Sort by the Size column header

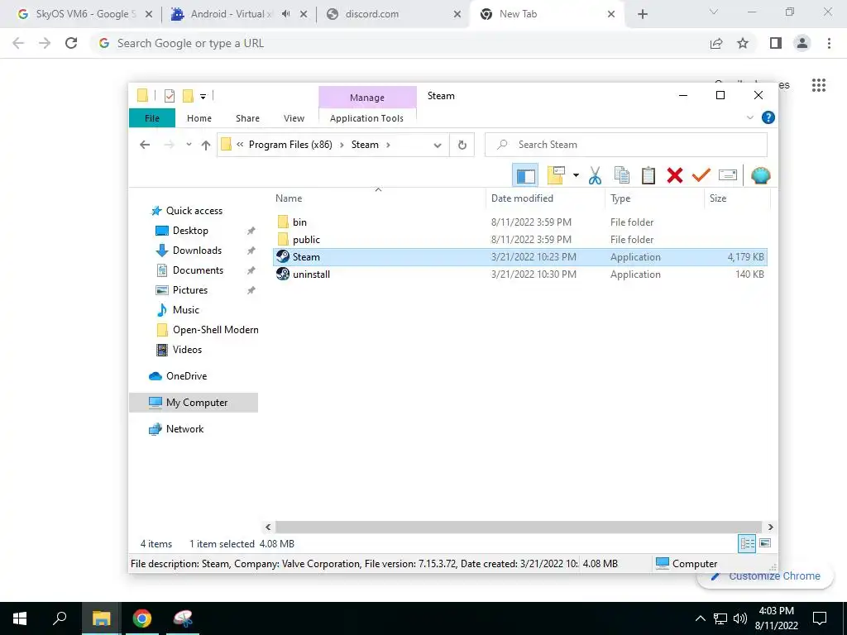pos(737,198)
